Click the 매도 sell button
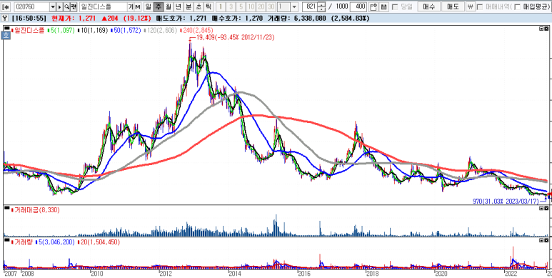This screenshot has width=552, height=278. (x=452, y=6)
